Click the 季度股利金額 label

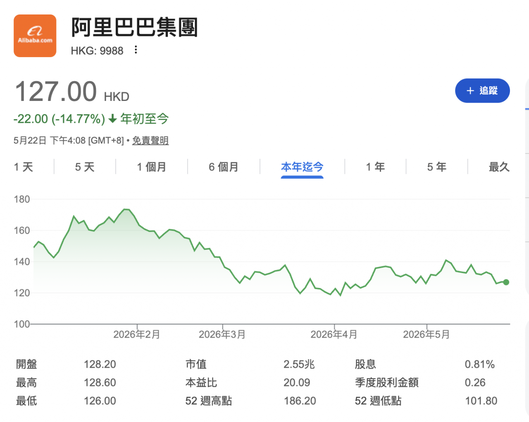pos(387,383)
